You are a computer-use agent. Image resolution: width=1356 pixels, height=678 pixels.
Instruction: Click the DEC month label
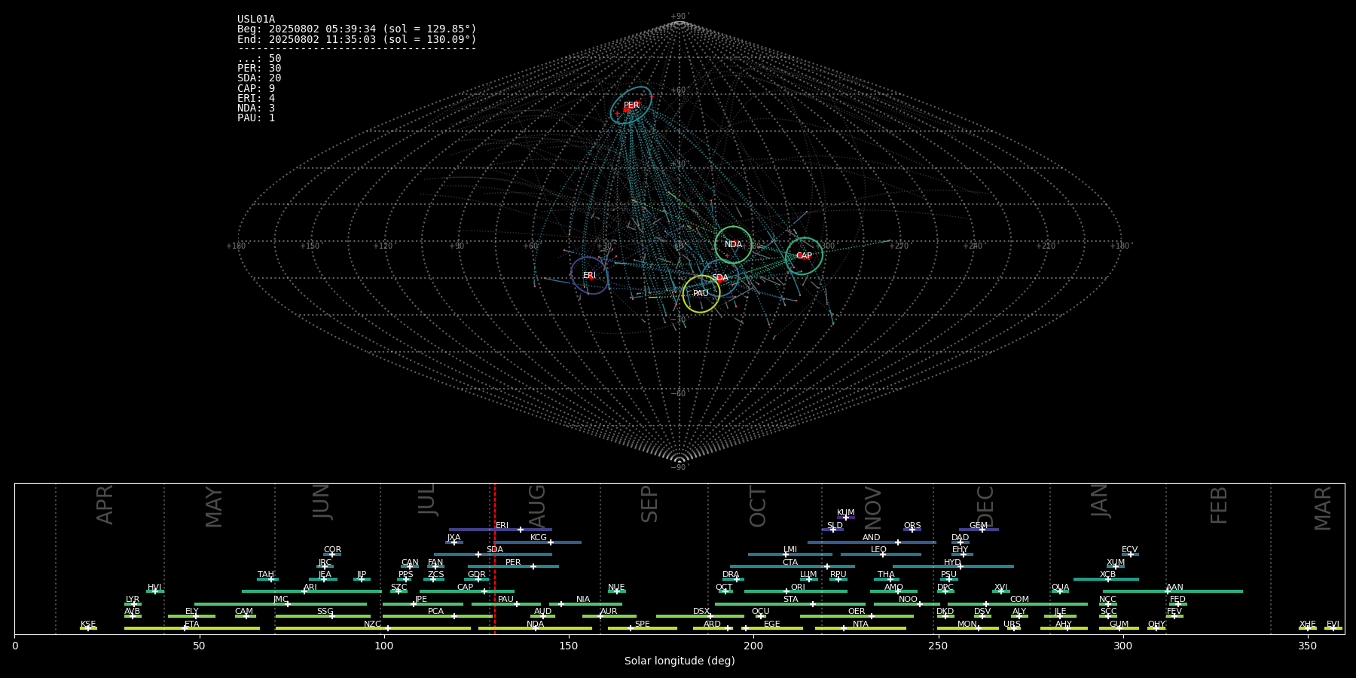pyautogui.click(x=985, y=506)
